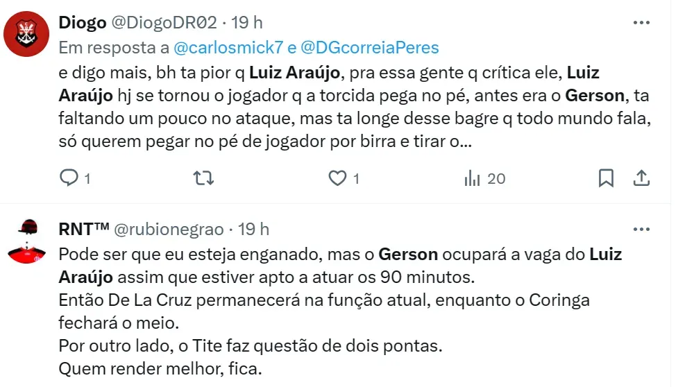This screenshot has width=694, height=387.
Task: View analytics for Diogo's tweet
Action: (473, 178)
